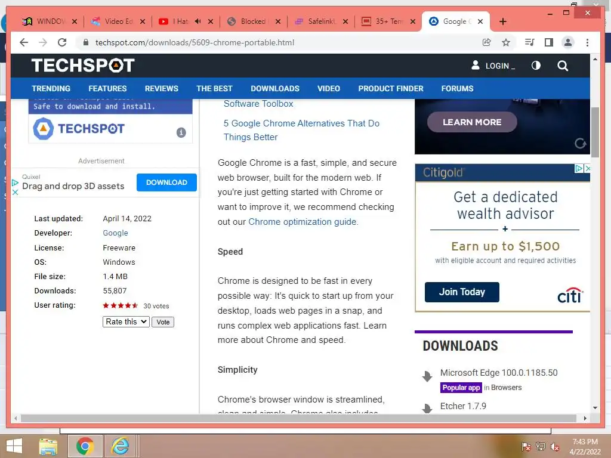The image size is (611, 458).
Task: Click the browser forward arrow
Action: pos(43,42)
